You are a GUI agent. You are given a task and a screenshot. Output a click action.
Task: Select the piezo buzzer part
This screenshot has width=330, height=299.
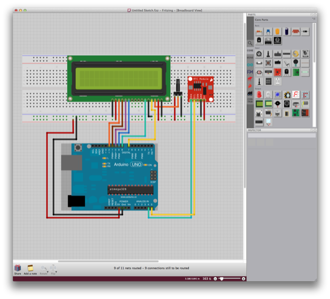click(x=277, y=104)
